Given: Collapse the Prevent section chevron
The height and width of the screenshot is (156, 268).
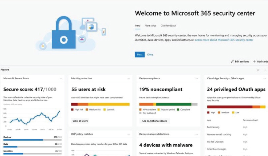Looking at the screenshot, I should click(x=258, y=70).
